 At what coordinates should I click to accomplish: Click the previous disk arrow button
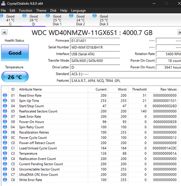pyautogui.click(x=4, y=32)
